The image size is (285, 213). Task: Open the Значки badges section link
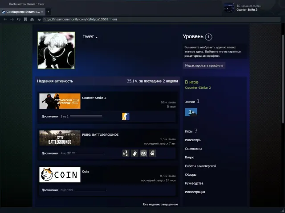192,102
